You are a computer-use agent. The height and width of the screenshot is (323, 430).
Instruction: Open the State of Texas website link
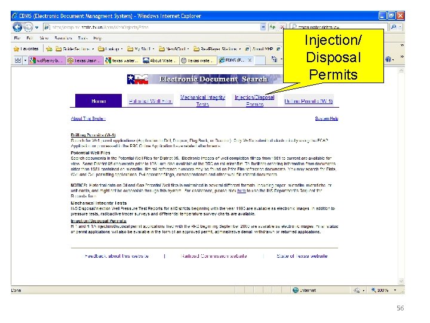click(302, 256)
